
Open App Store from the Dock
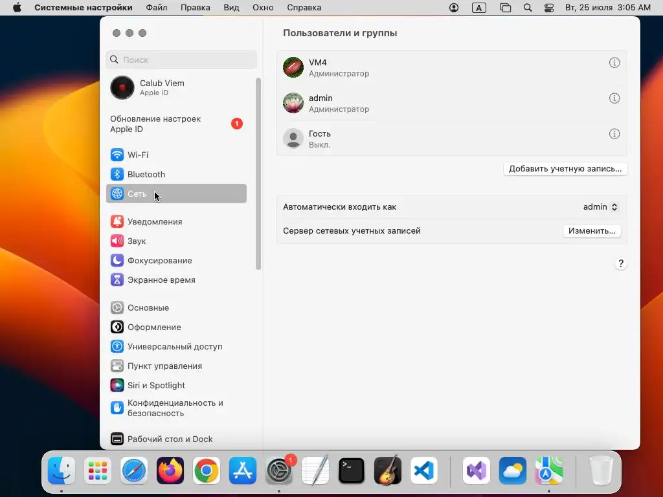[243, 470]
